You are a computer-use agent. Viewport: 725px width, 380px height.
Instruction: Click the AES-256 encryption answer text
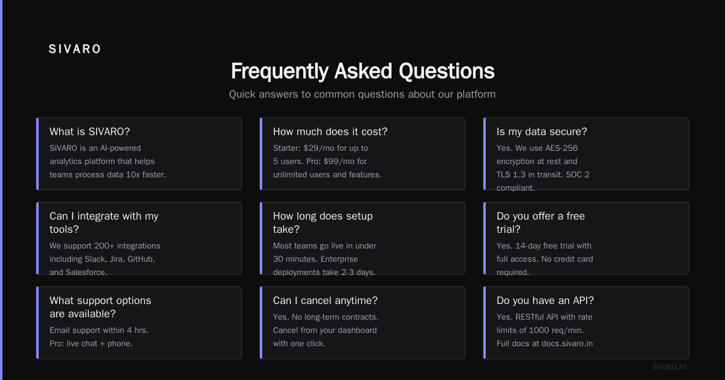(x=543, y=168)
